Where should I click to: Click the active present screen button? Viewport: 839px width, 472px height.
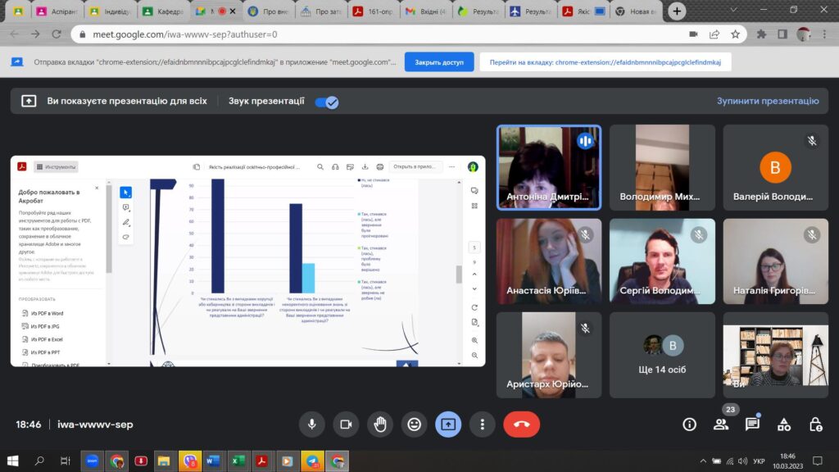[448, 424]
